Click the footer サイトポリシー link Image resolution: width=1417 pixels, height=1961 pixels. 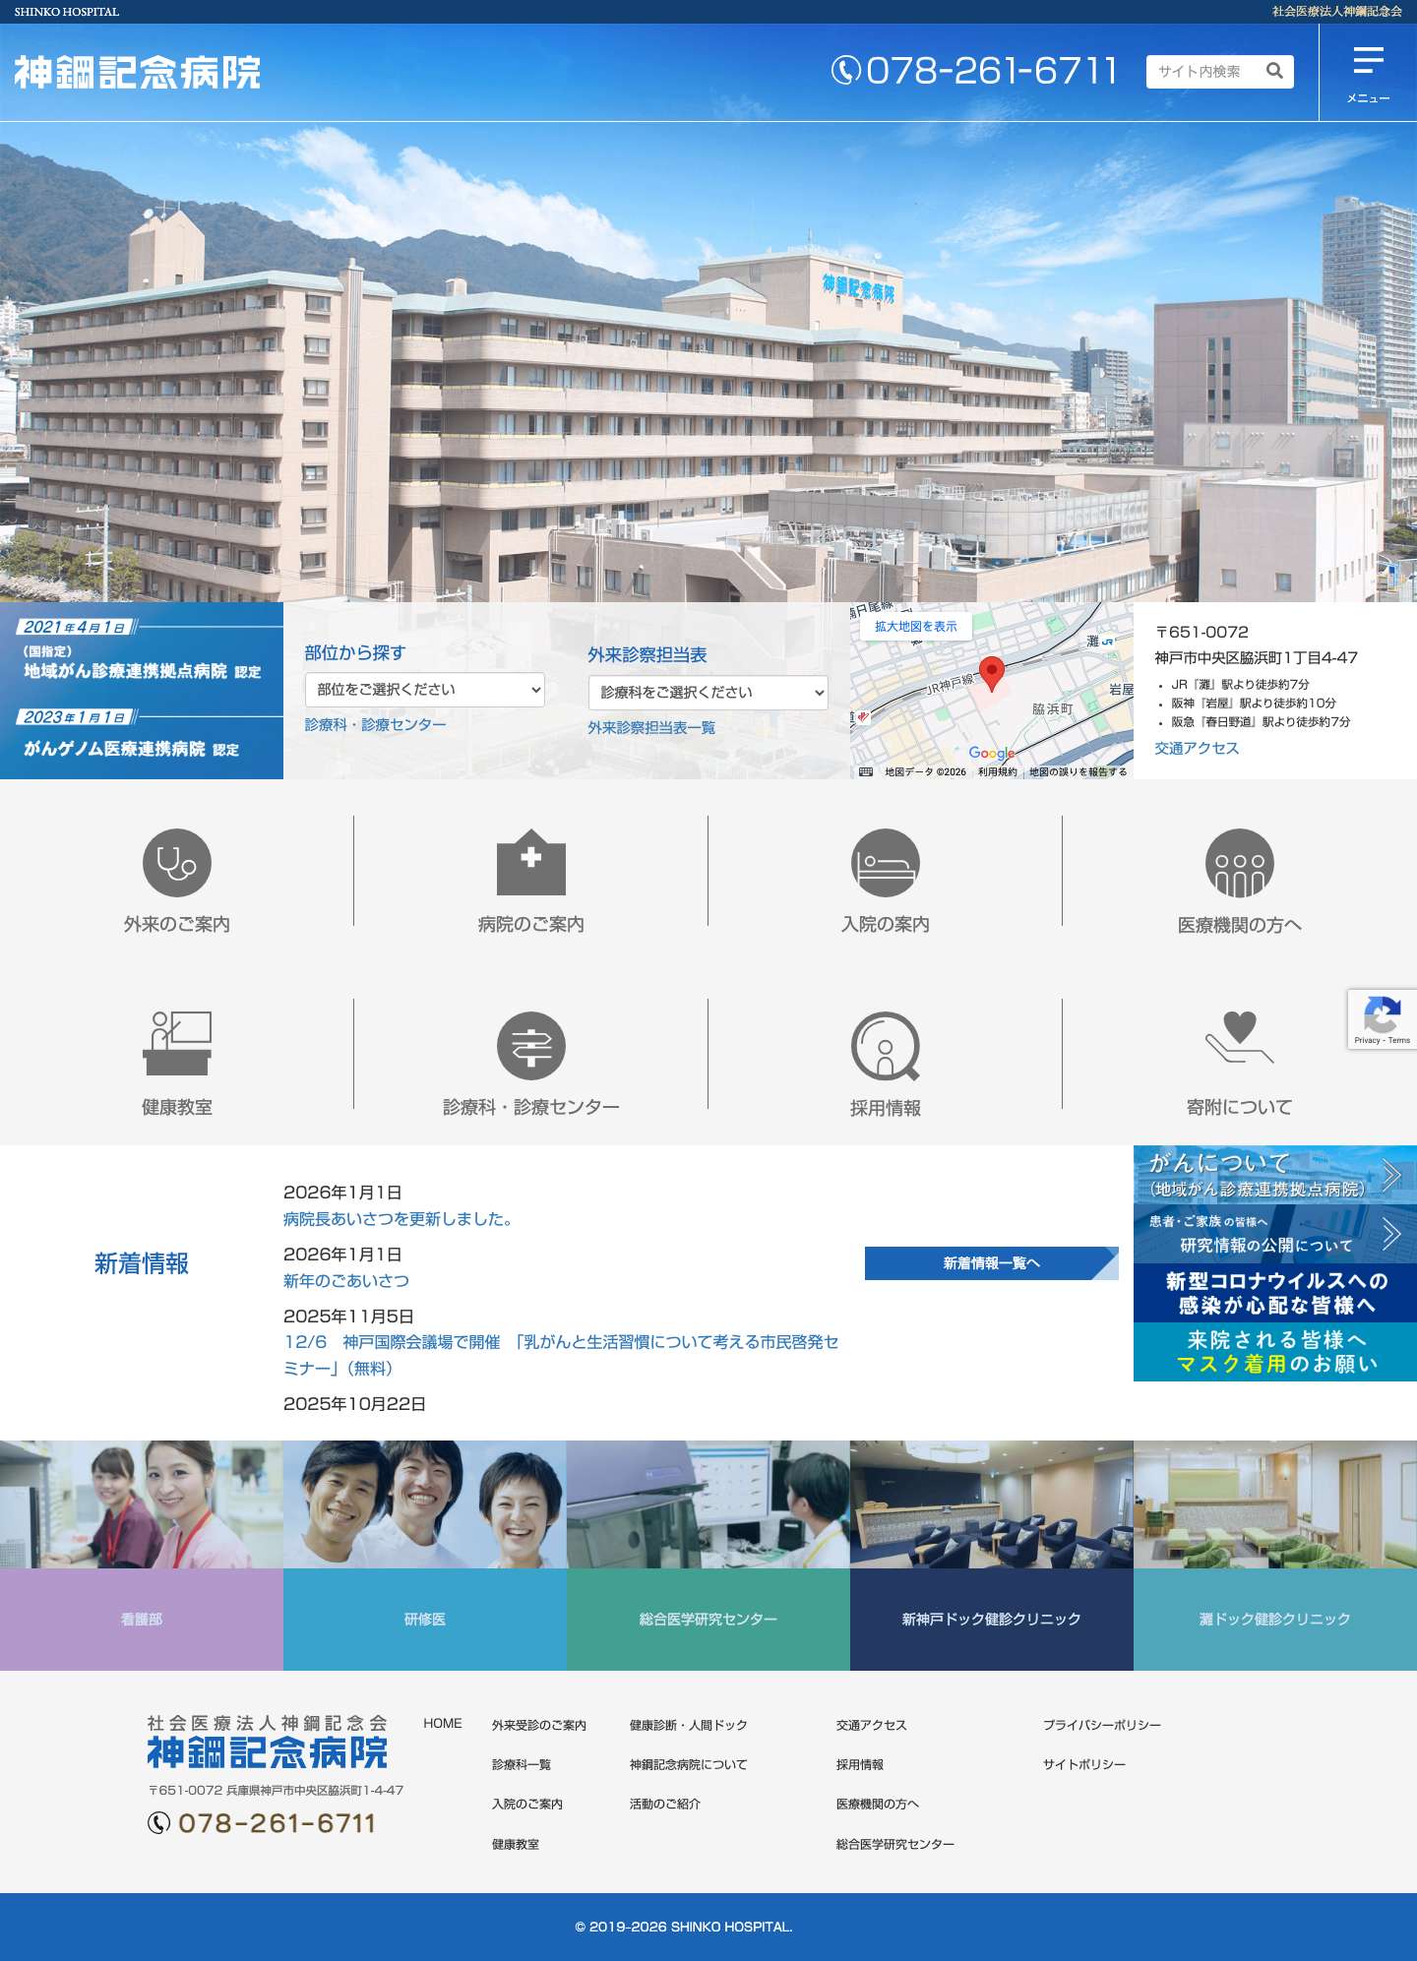pyautogui.click(x=1084, y=1765)
